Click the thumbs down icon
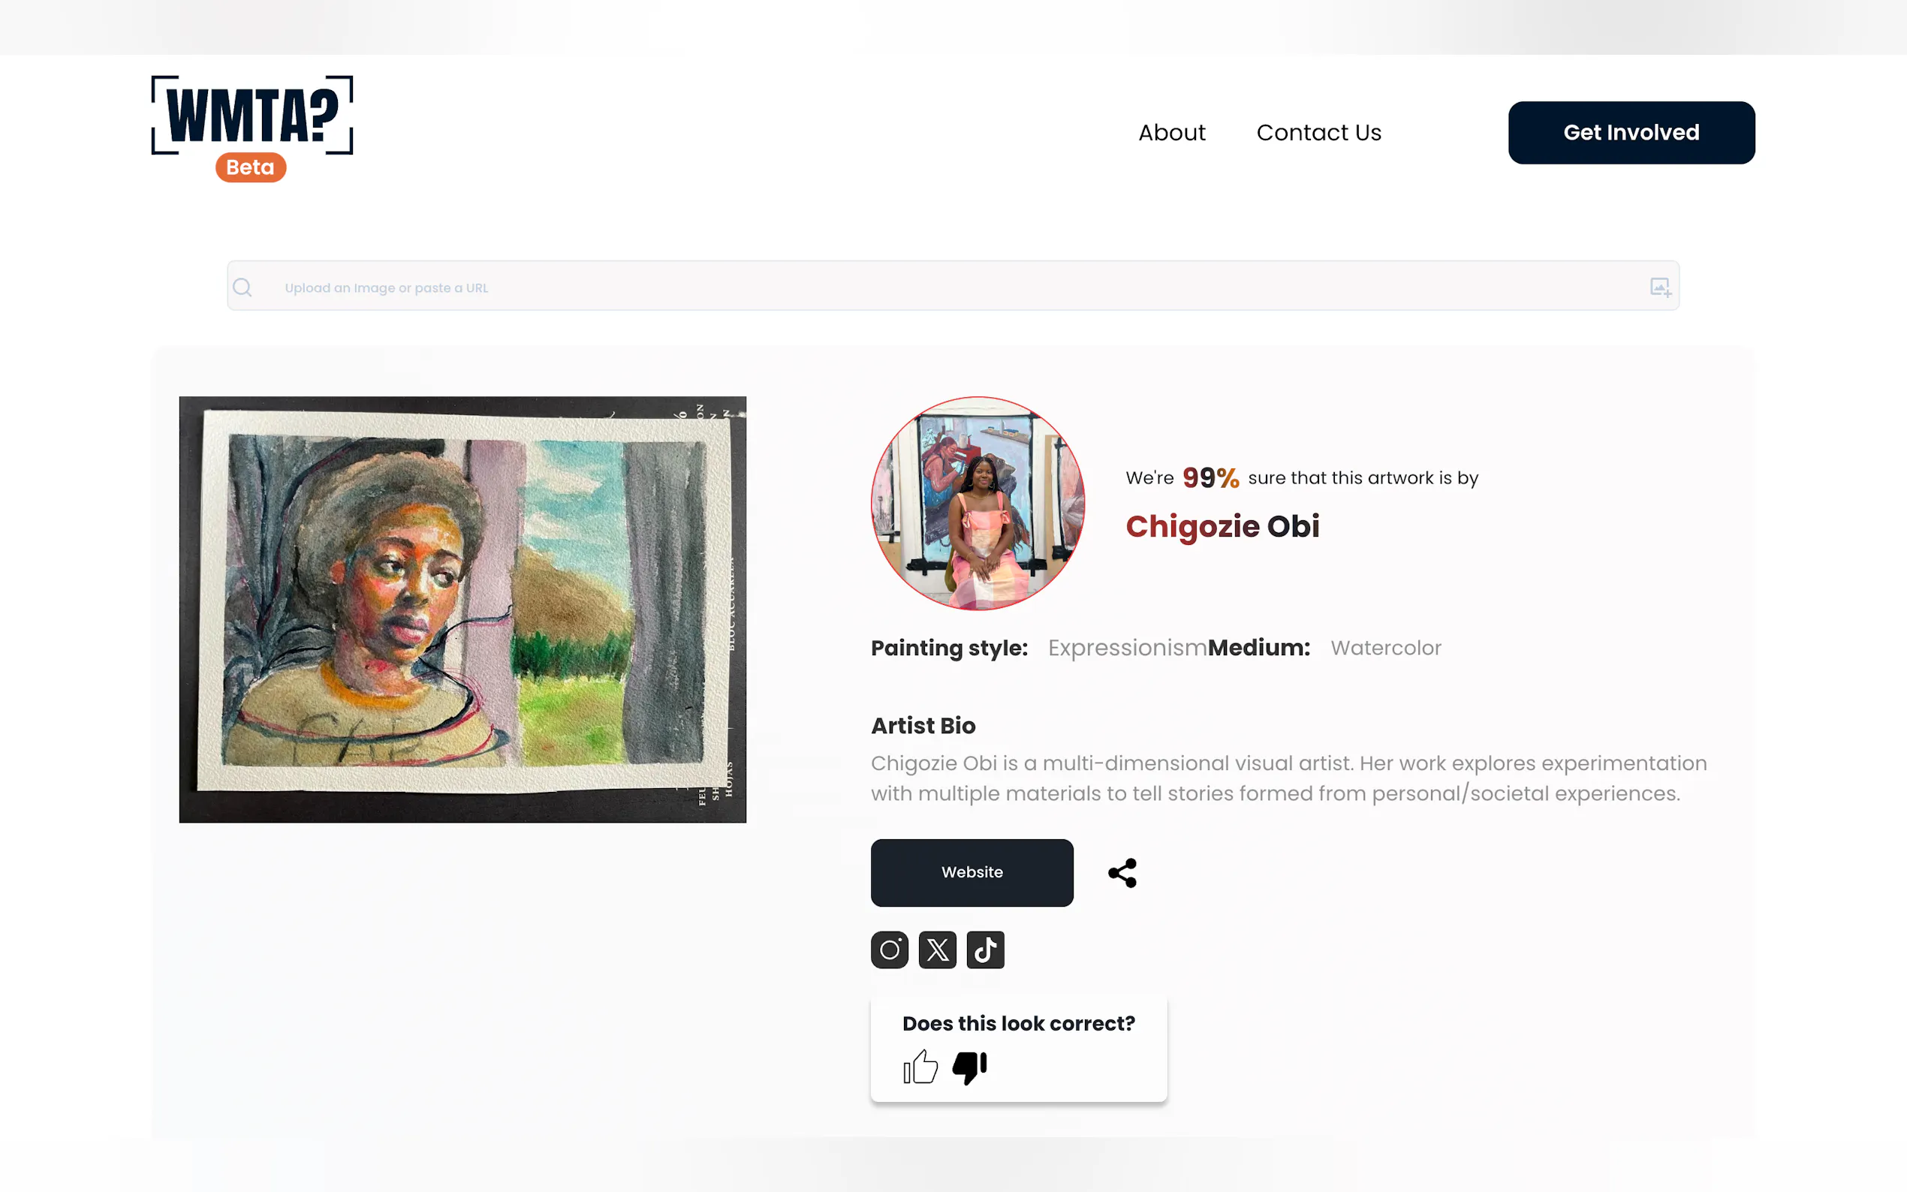 coord(970,1067)
